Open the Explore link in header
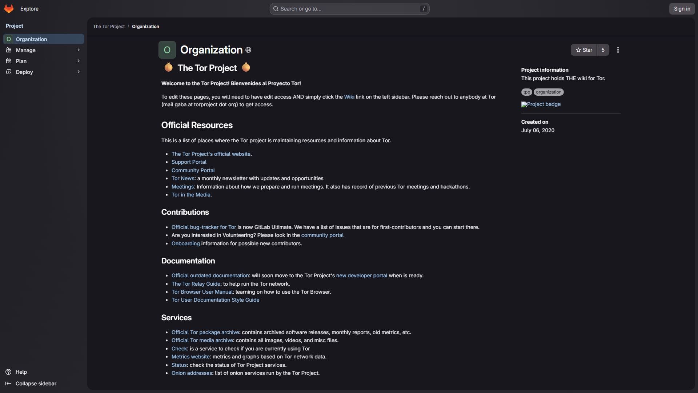Image resolution: width=698 pixels, height=393 pixels. pyautogui.click(x=29, y=9)
